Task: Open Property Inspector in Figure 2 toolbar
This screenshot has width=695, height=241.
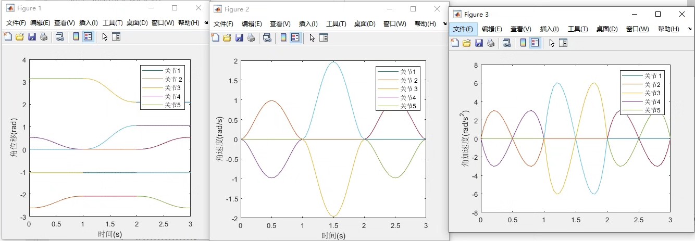Action: click(x=324, y=37)
